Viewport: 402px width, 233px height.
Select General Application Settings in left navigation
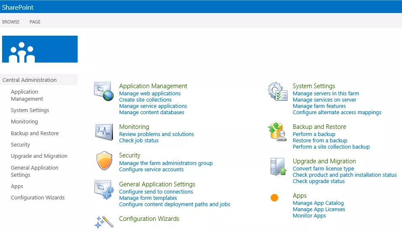click(34, 171)
